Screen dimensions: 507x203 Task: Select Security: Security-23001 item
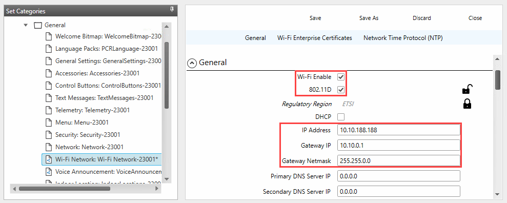point(88,135)
